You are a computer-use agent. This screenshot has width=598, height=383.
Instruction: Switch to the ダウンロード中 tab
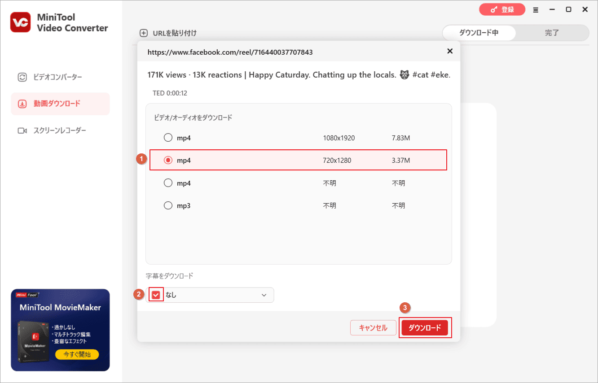tap(479, 33)
